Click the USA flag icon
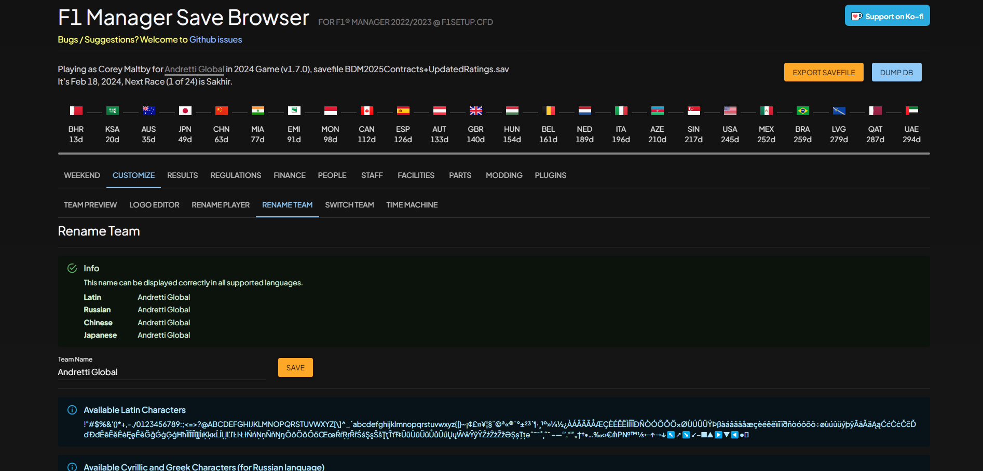The width and height of the screenshot is (983, 471). coord(730,110)
